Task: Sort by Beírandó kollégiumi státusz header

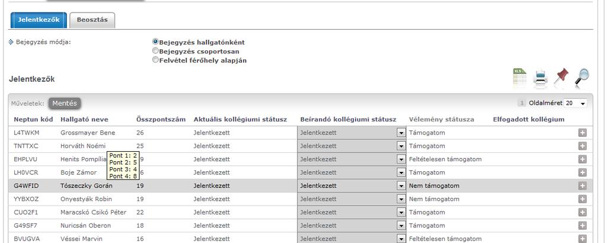Action: click(x=348, y=119)
